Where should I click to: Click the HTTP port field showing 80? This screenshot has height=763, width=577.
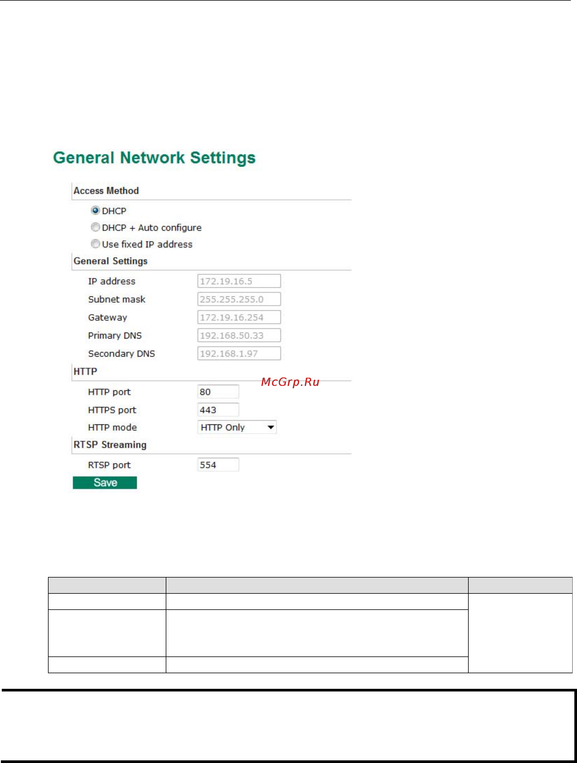[218, 392]
